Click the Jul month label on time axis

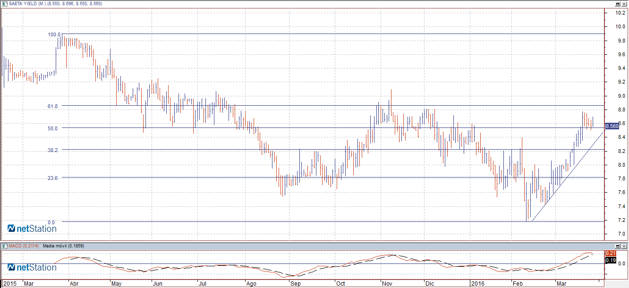point(203,284)
